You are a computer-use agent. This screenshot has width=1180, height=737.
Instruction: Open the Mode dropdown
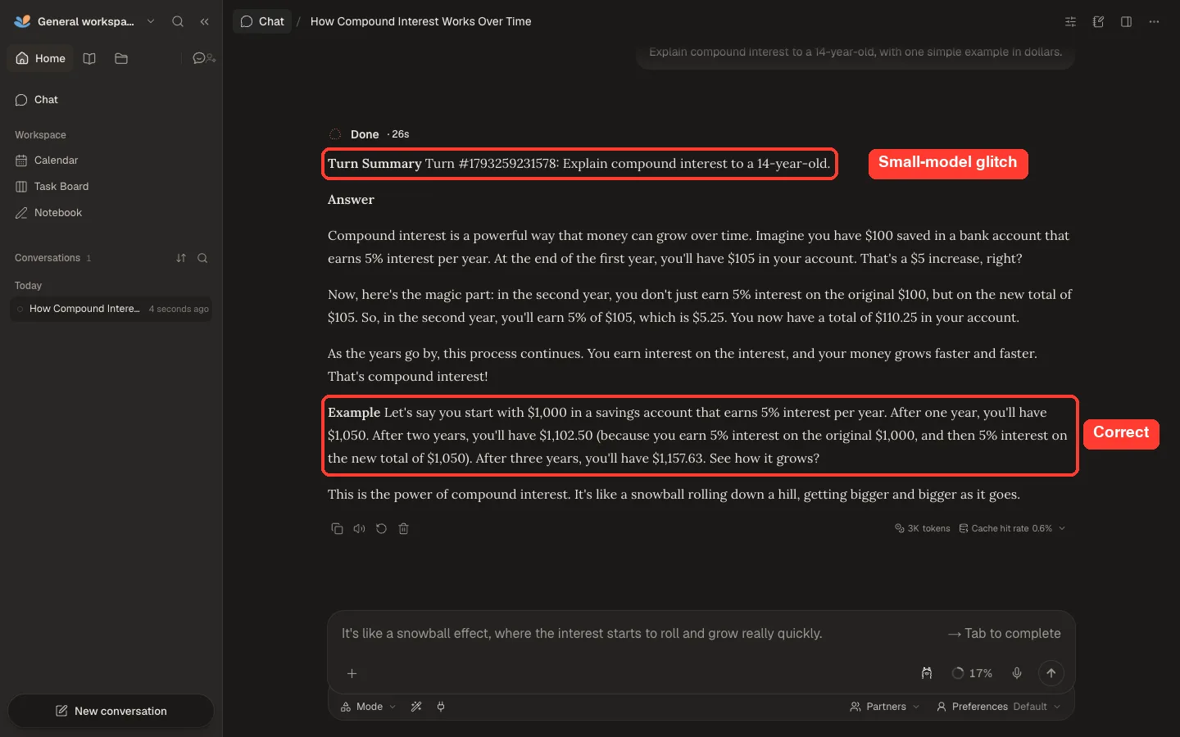[x=369, y=707]
